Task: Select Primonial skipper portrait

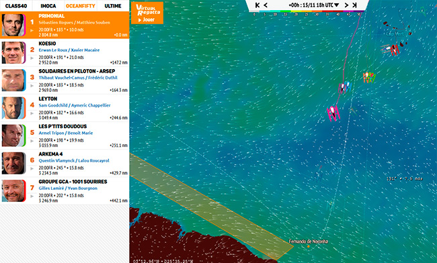Action: pyautogui.click(x=13, y=25)
